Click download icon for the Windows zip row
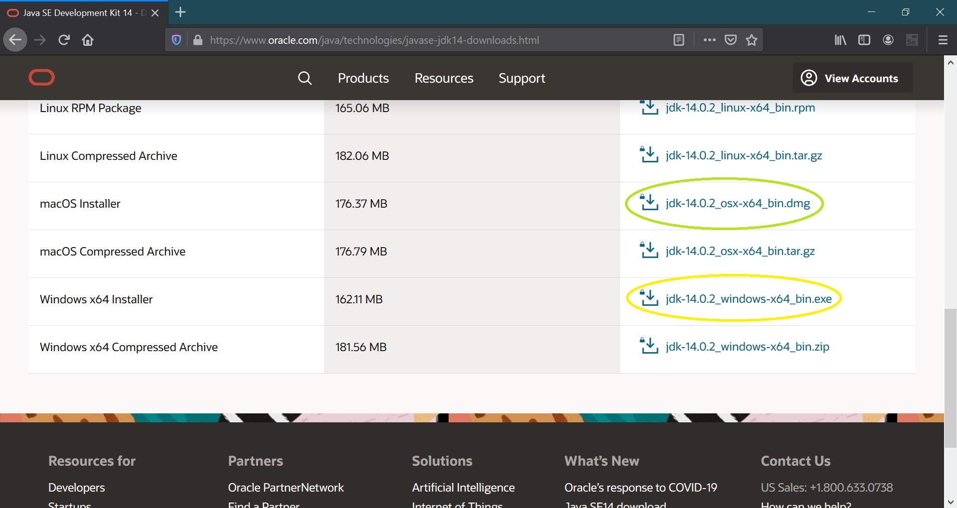This screenshot has width=957, height=508. coord(649,346)
